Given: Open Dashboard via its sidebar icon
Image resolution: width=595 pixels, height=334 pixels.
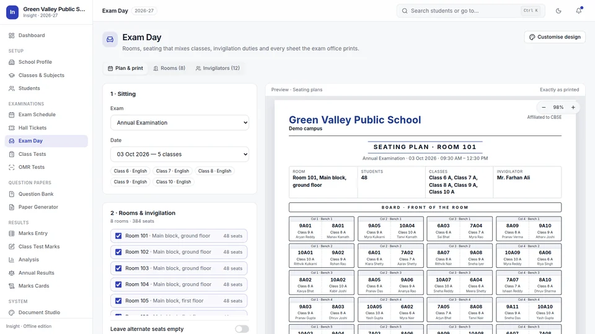Looking at the screenshot, I should 12,36.
